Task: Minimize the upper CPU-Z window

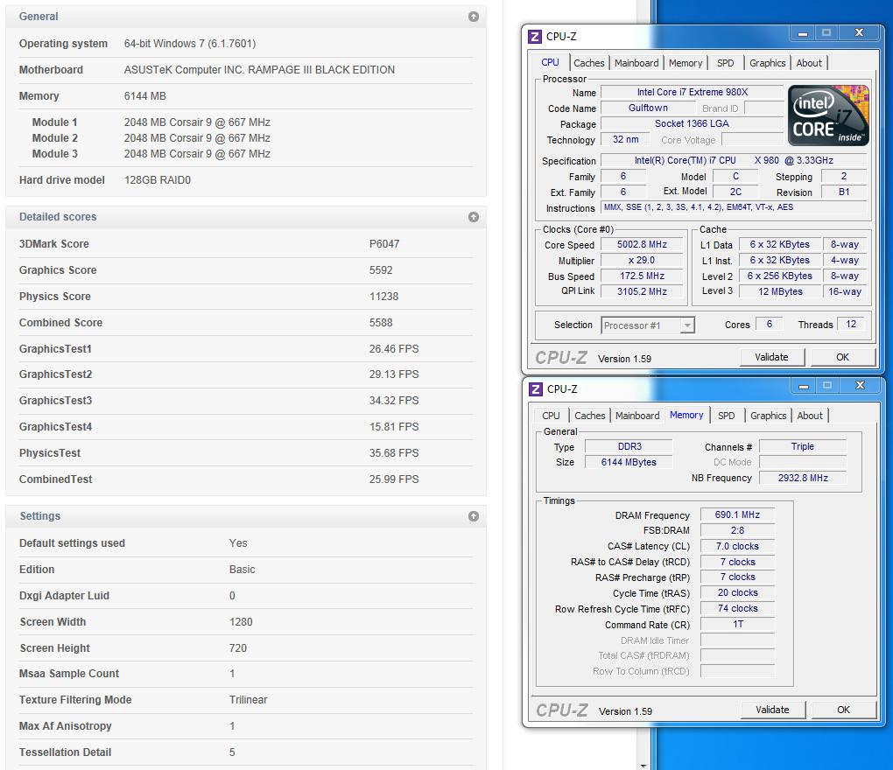Action: 803,33
